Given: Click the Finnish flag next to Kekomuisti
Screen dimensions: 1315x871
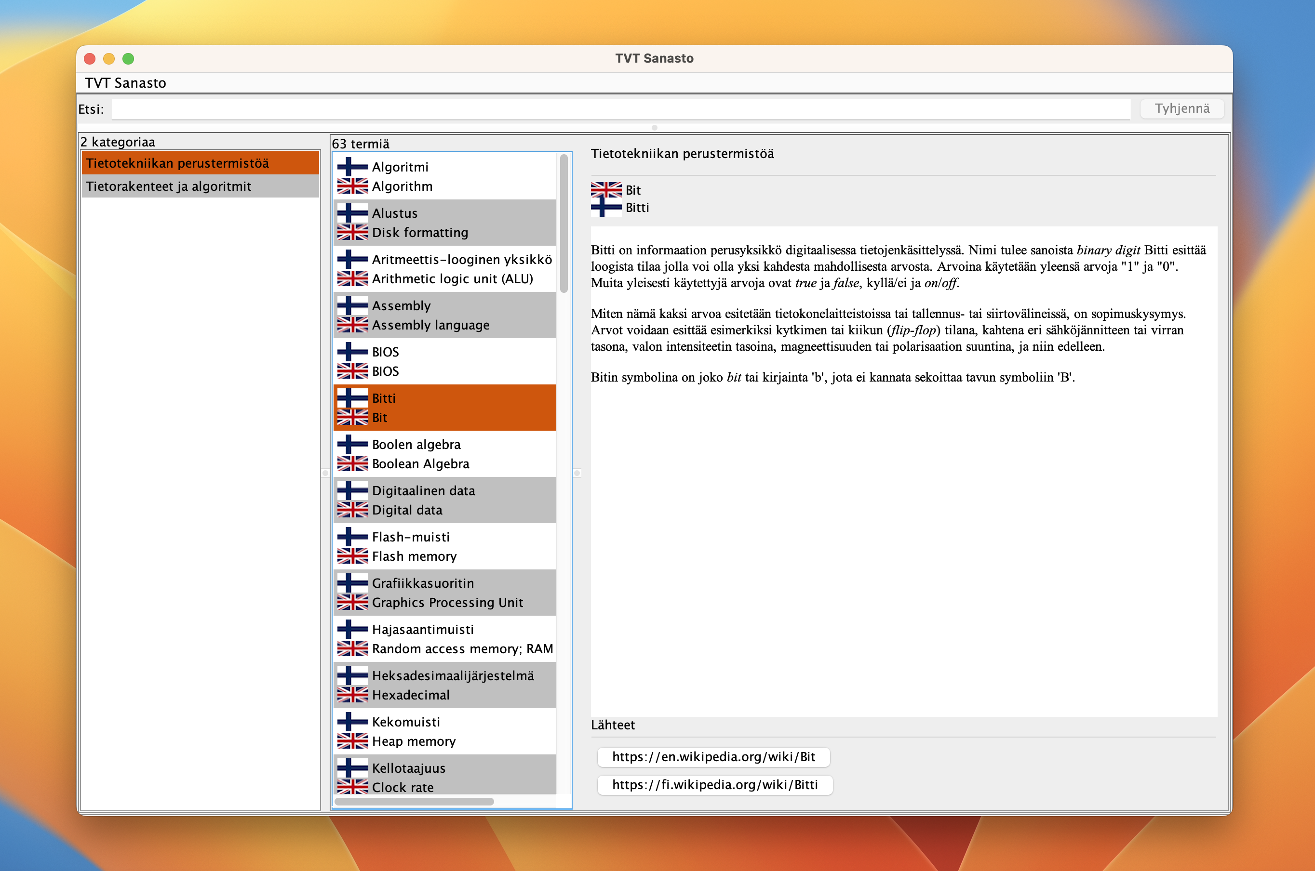Looking at the screenshot, I should (352, 722).
